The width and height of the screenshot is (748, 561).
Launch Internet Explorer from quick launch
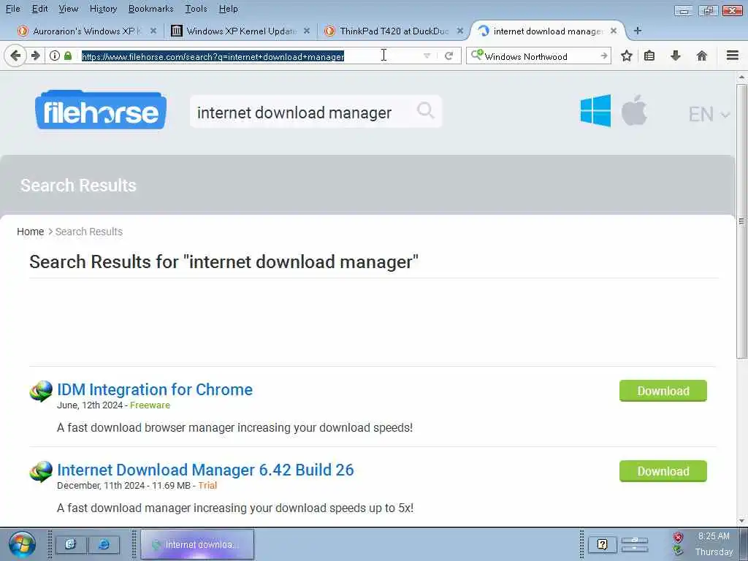pyautogui.click(x=104, y=544)
